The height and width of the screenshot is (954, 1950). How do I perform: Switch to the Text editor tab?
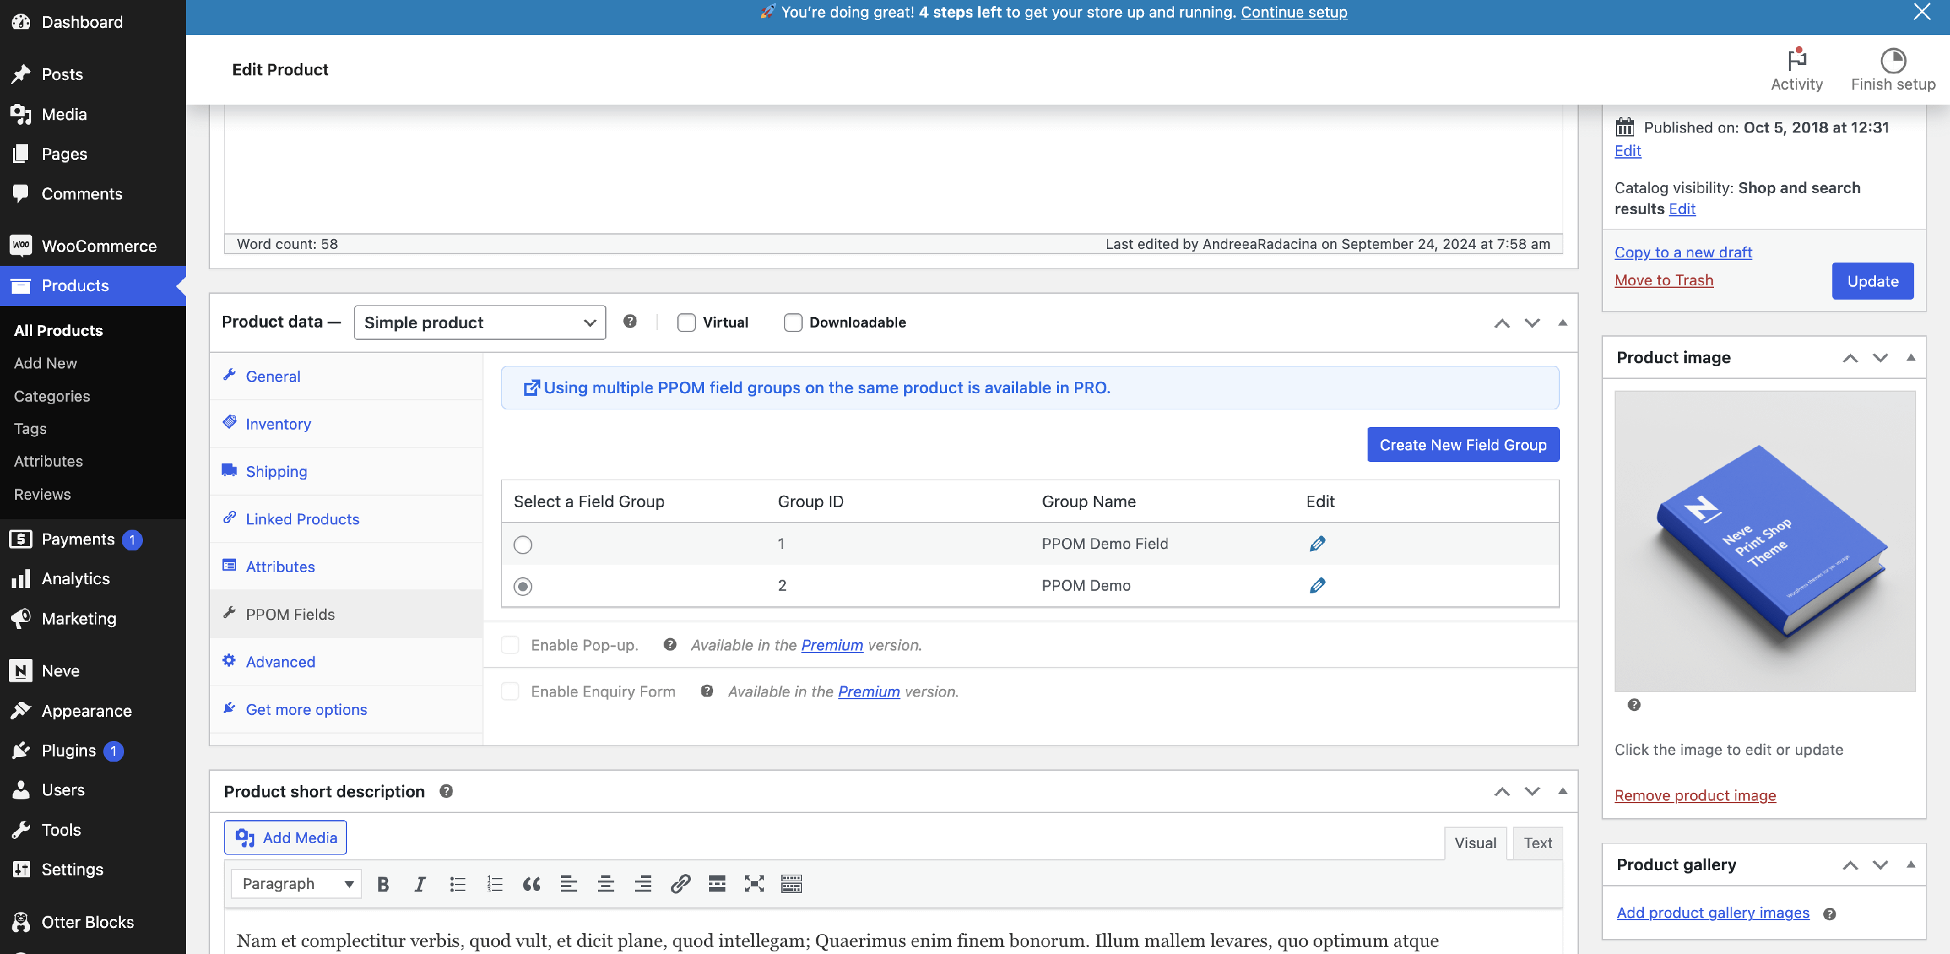(1537, 843)
